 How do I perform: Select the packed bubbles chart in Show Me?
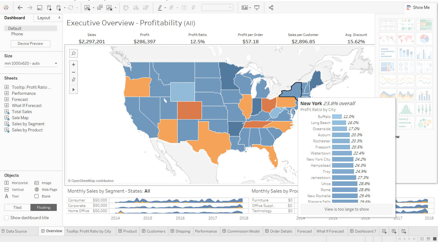(424, 123)
